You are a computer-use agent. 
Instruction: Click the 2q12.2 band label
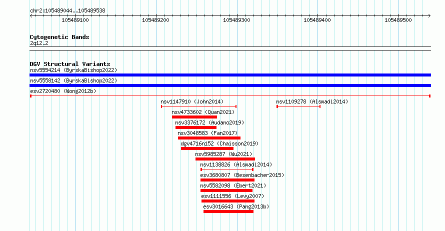coord(39,43)
